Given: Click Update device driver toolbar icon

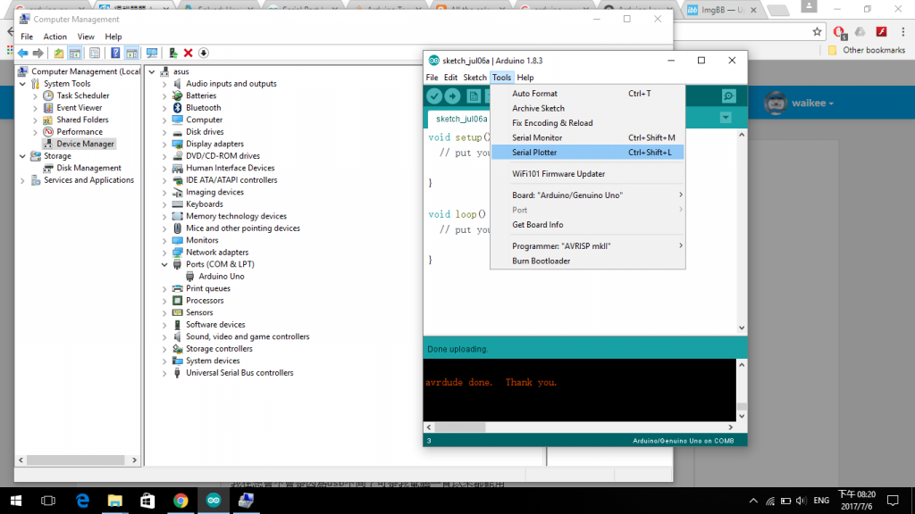Looking at the screenshot, I should 172,53.
